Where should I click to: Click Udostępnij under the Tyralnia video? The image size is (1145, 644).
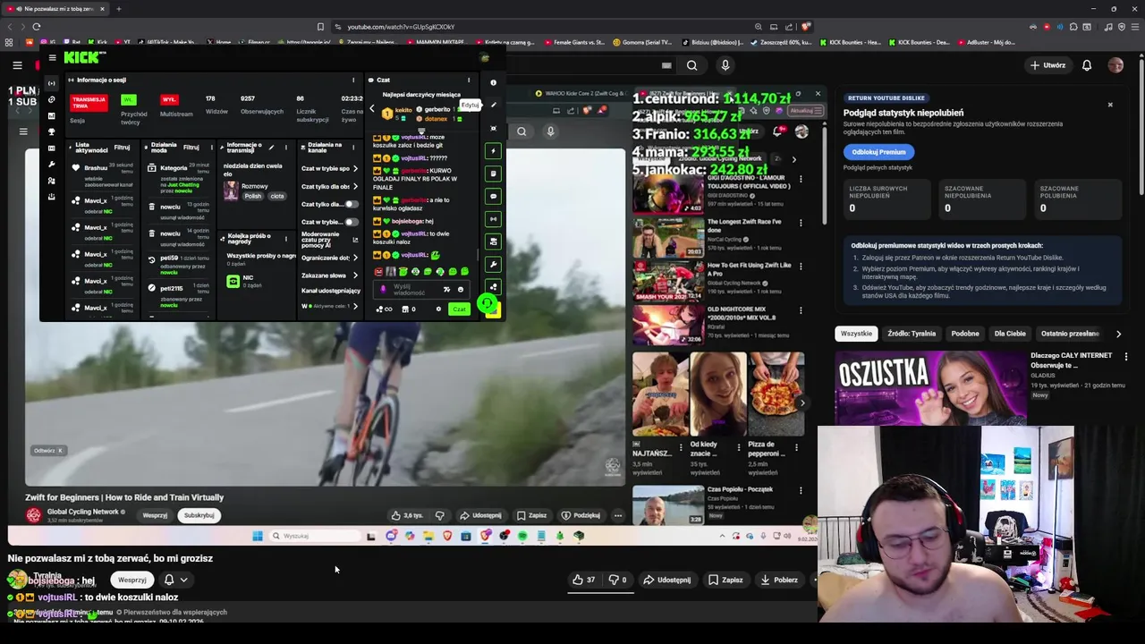(x=667, y=580)
